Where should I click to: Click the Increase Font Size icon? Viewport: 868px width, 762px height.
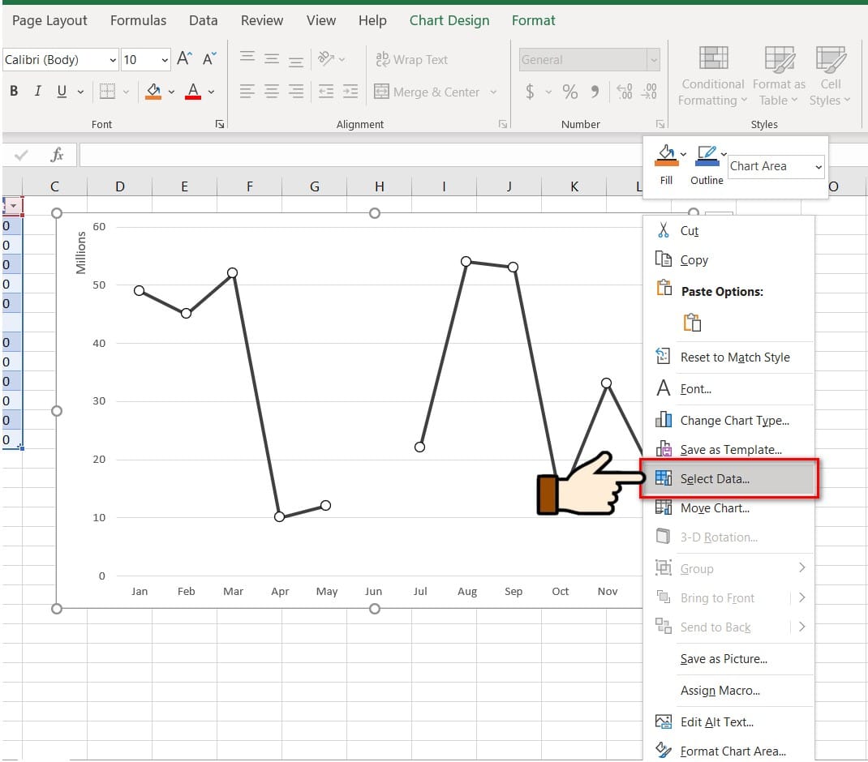(x=185, y=59)
